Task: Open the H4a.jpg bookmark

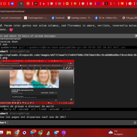Action: click(x=130, y=18)
